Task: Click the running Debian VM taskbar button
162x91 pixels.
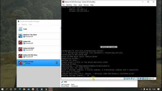Action: (x=51, y=89)
